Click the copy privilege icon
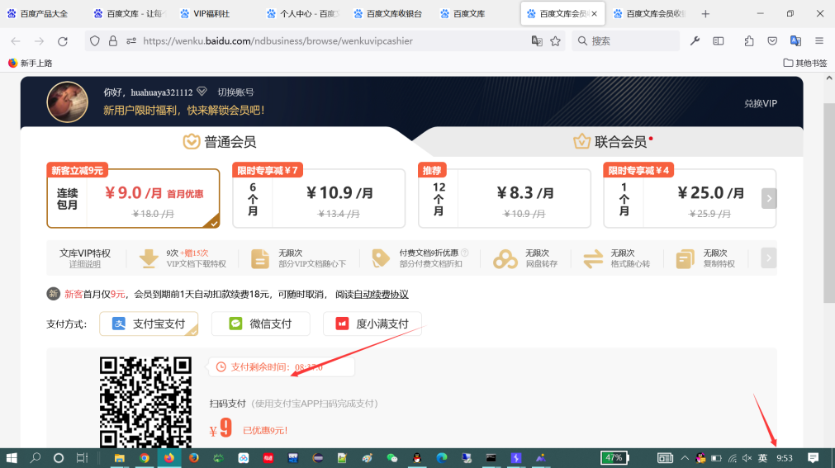Viewport: 835px width, 468px height. tap(685, 258)
